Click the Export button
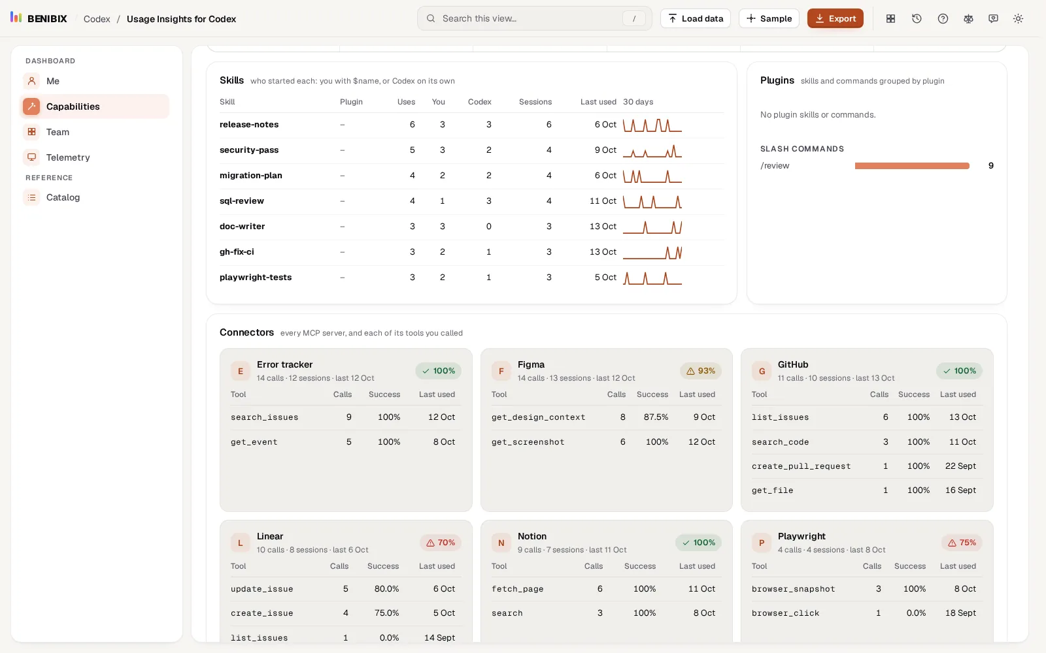Viewport: 1046px width, 653px height. coord(835,18)
